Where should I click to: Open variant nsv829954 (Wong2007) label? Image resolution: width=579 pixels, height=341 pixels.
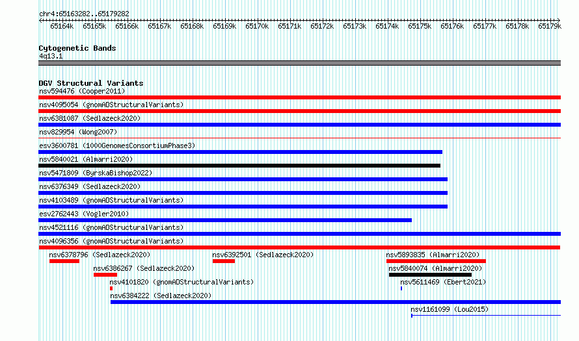(78, 132)
